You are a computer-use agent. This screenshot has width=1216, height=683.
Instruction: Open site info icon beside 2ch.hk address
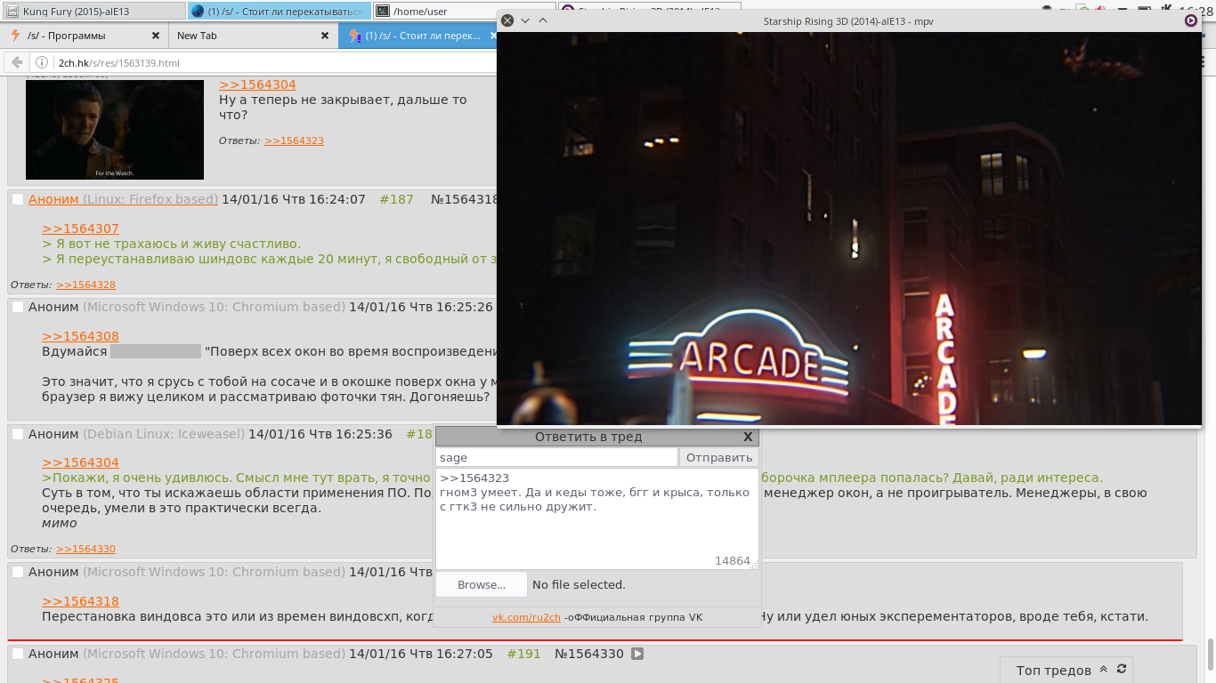click(41, 63)
